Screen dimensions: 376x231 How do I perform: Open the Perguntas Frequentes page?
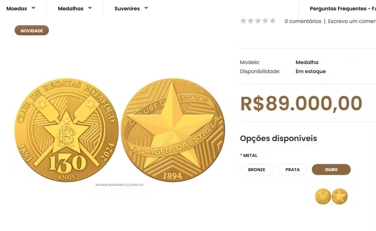(342, 8)
